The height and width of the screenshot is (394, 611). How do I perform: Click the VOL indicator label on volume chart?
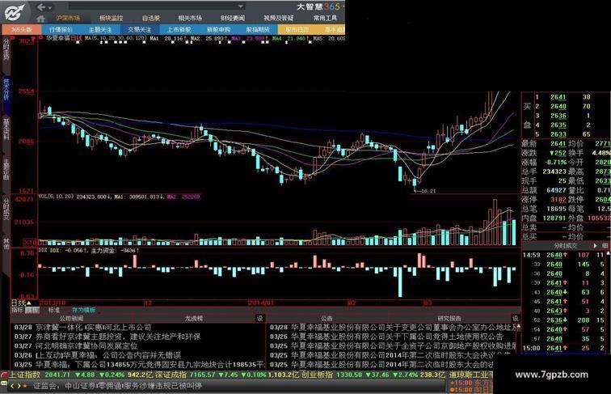pos(56,197)
